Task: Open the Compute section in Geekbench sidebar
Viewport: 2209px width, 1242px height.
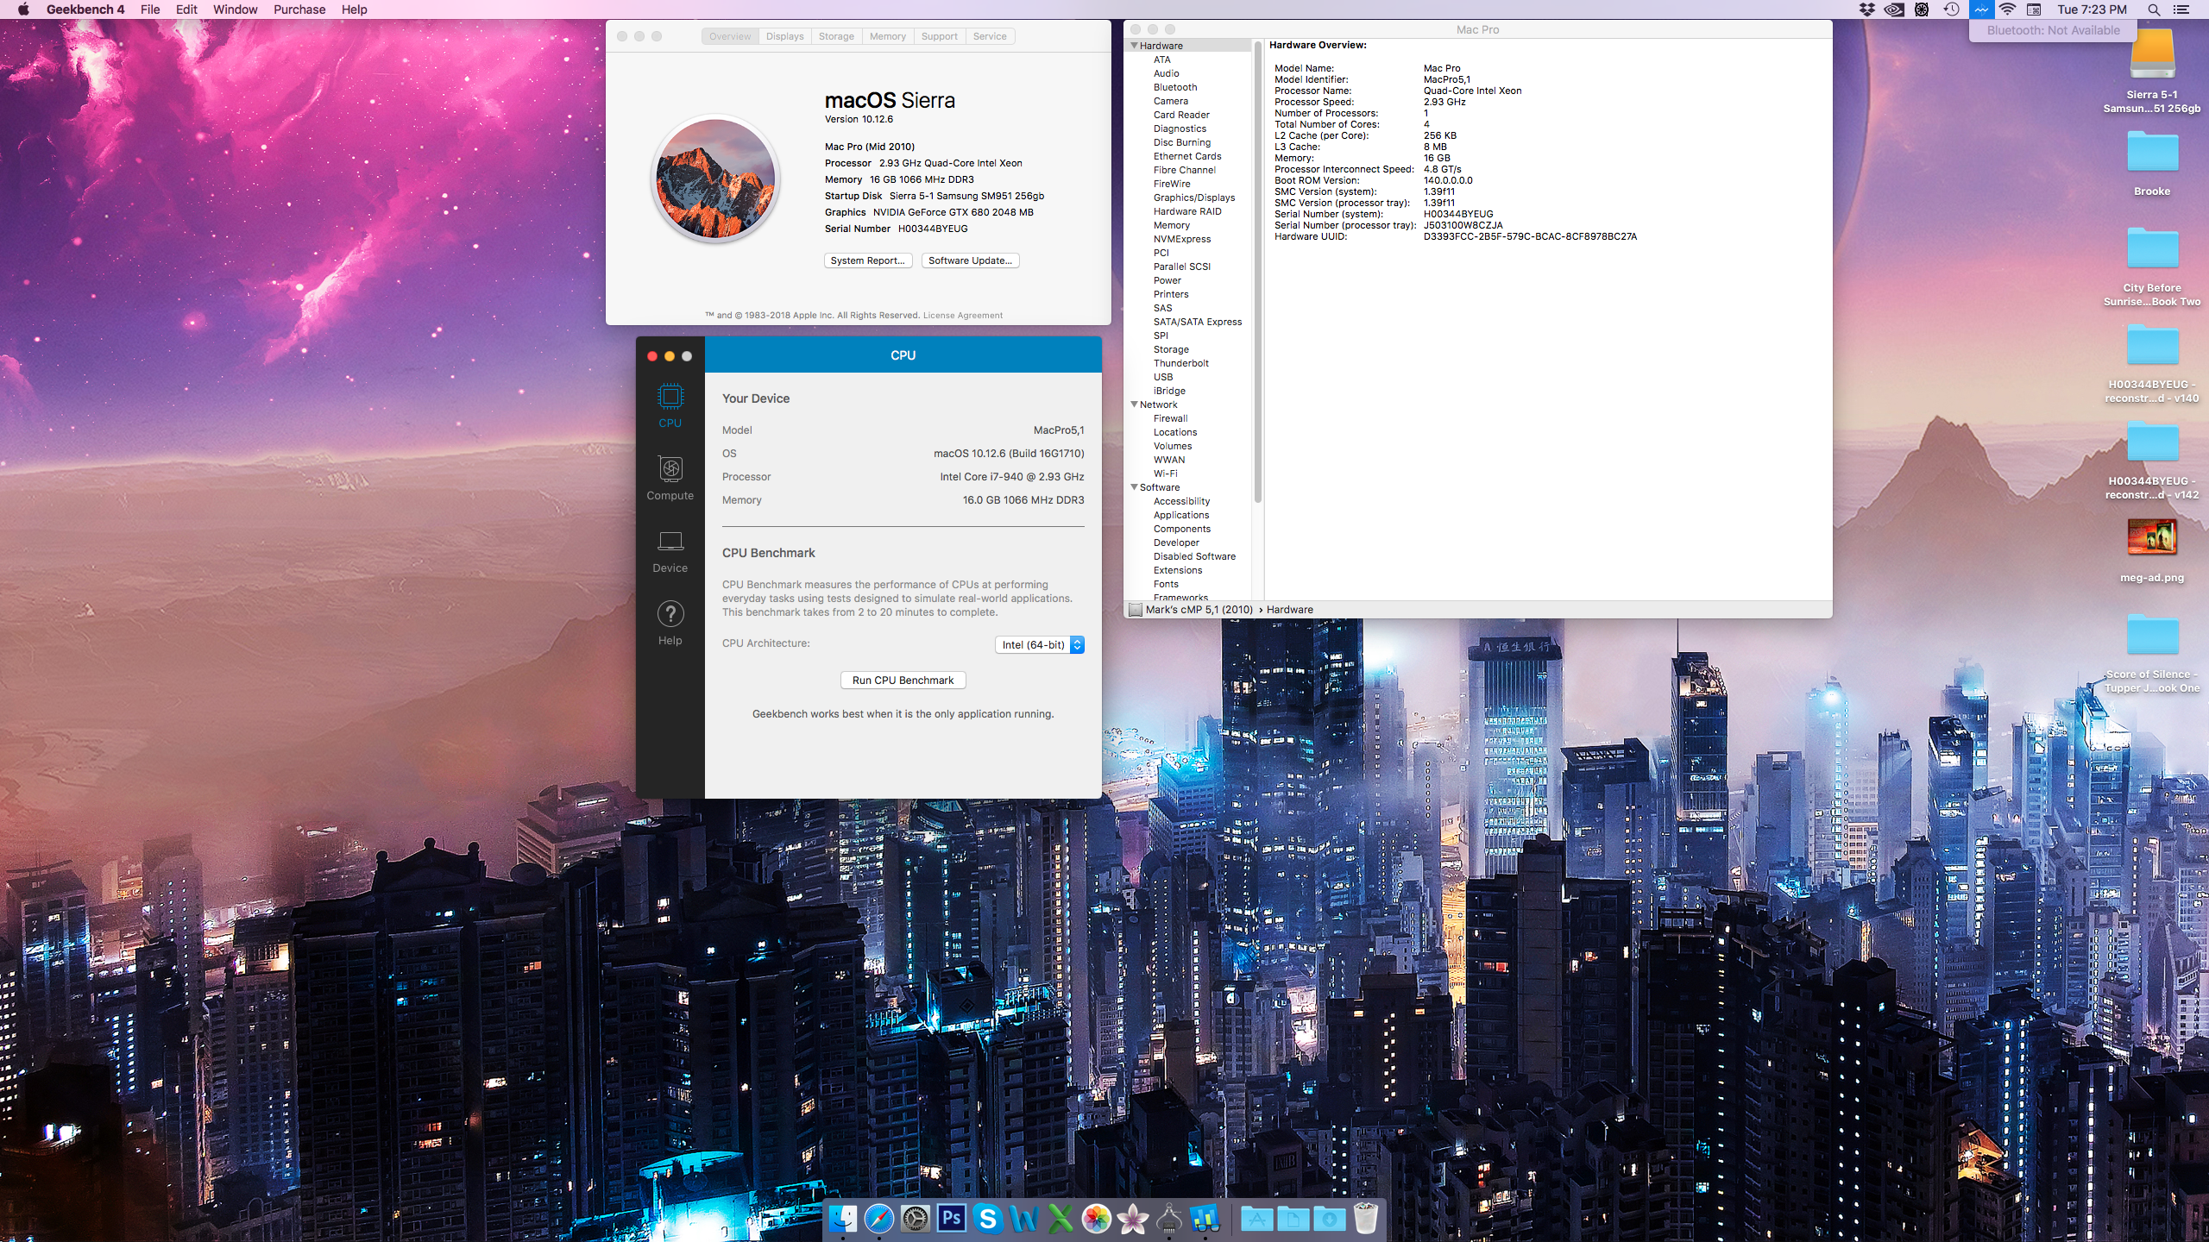Action: pyautogui.click(x=670, y=478)
